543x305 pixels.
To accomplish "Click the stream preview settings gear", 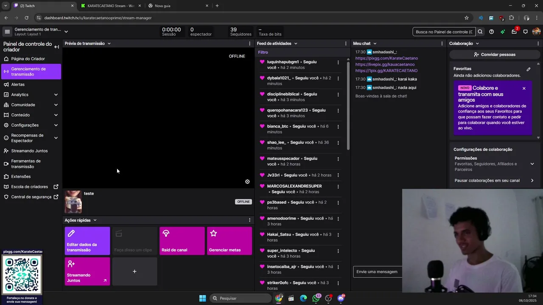I will pyautogui.click(x=247, y=182).
